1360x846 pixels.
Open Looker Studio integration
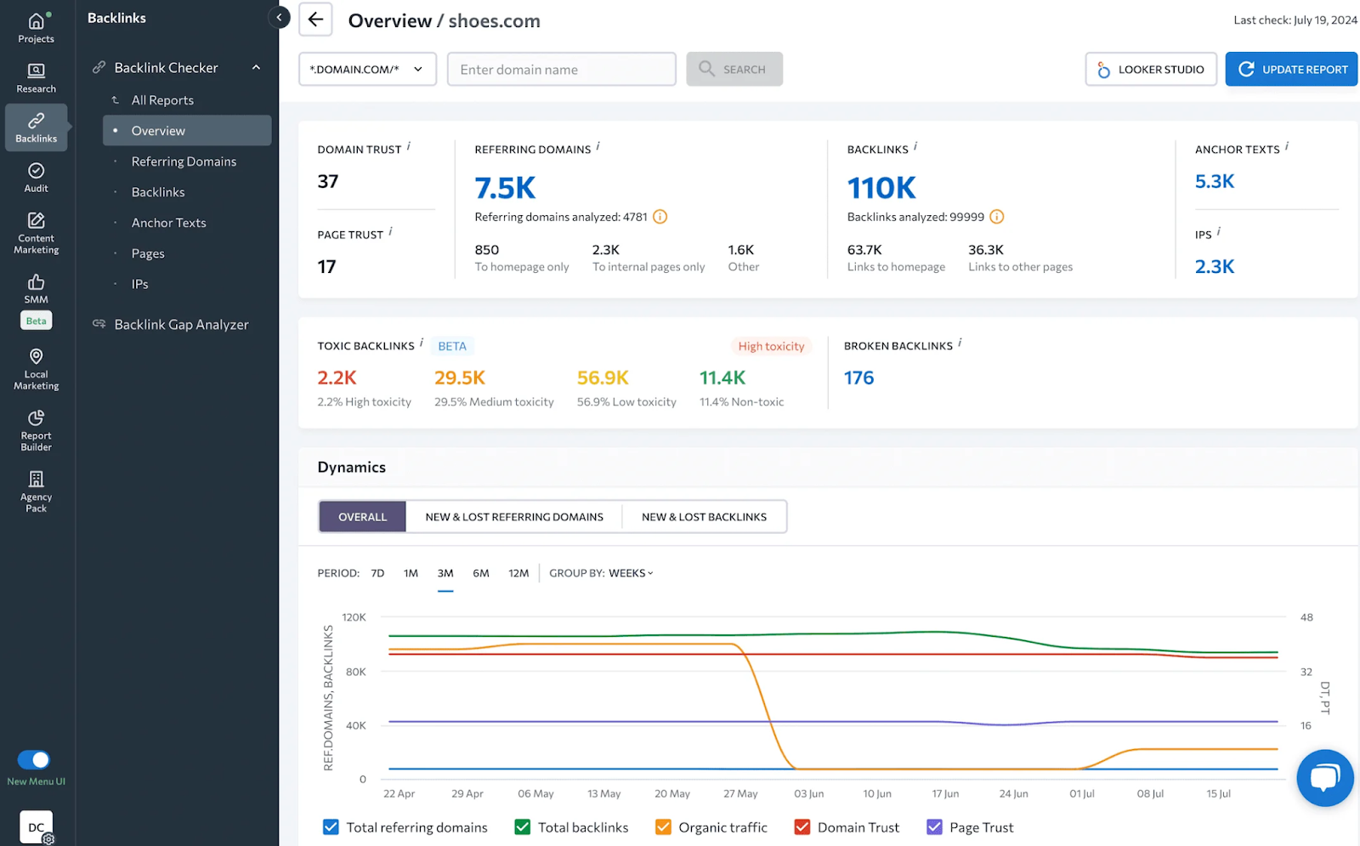[1151, 69]
